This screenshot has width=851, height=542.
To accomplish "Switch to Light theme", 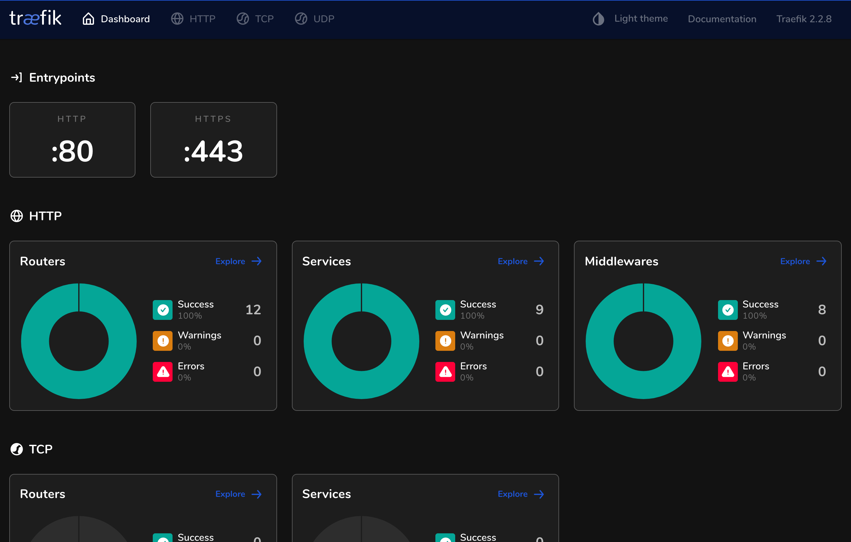I will [631, 19].
